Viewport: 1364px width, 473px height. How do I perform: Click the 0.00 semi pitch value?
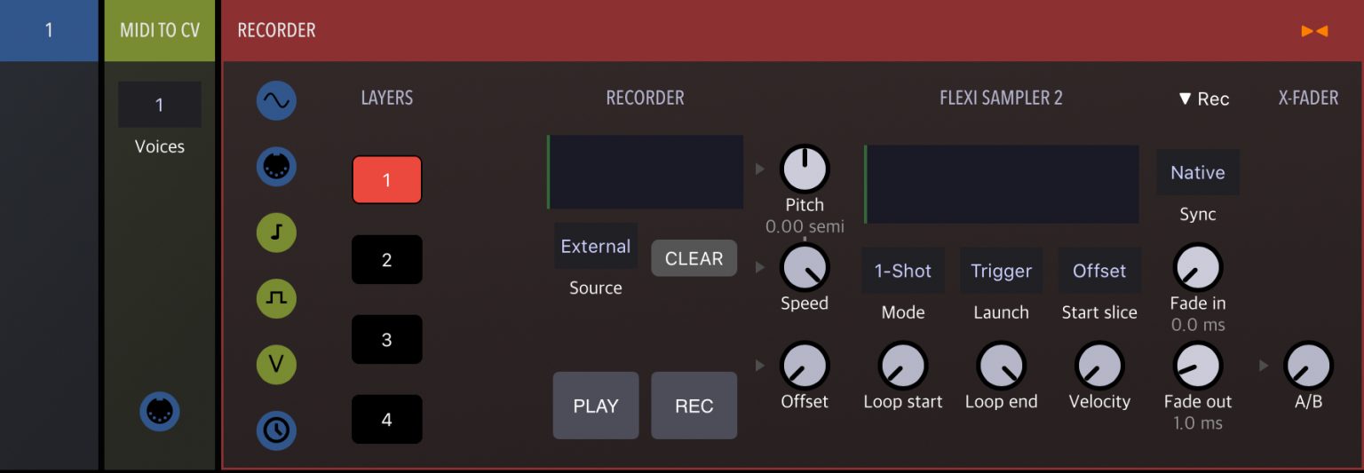coord(805,227)
